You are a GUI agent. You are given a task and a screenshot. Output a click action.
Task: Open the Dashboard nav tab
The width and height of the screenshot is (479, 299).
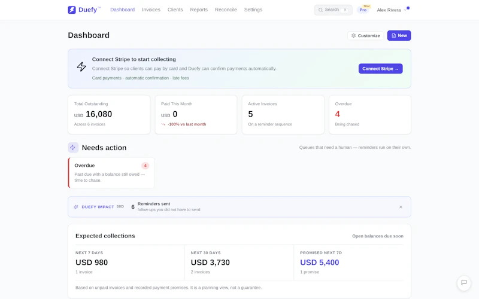click(x=122, y=10)
